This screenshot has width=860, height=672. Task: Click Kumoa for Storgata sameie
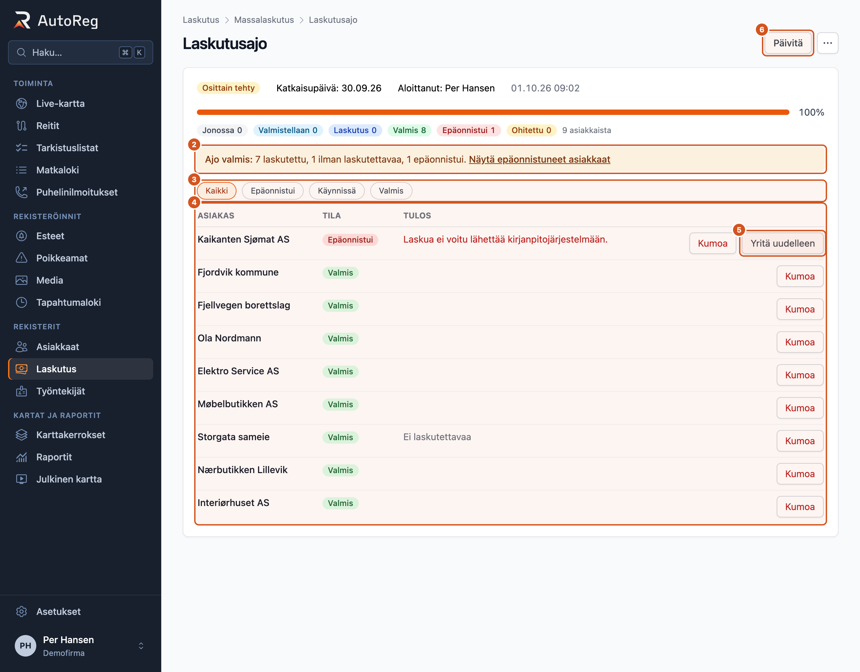[800, 441]
